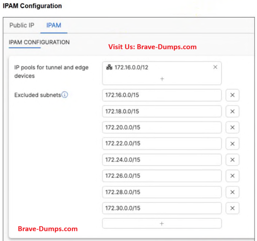Viewport: 257px width, 241px height.
Task: Click the 172.16.0.0/15 subnet input field
Action: click(162, 95)
